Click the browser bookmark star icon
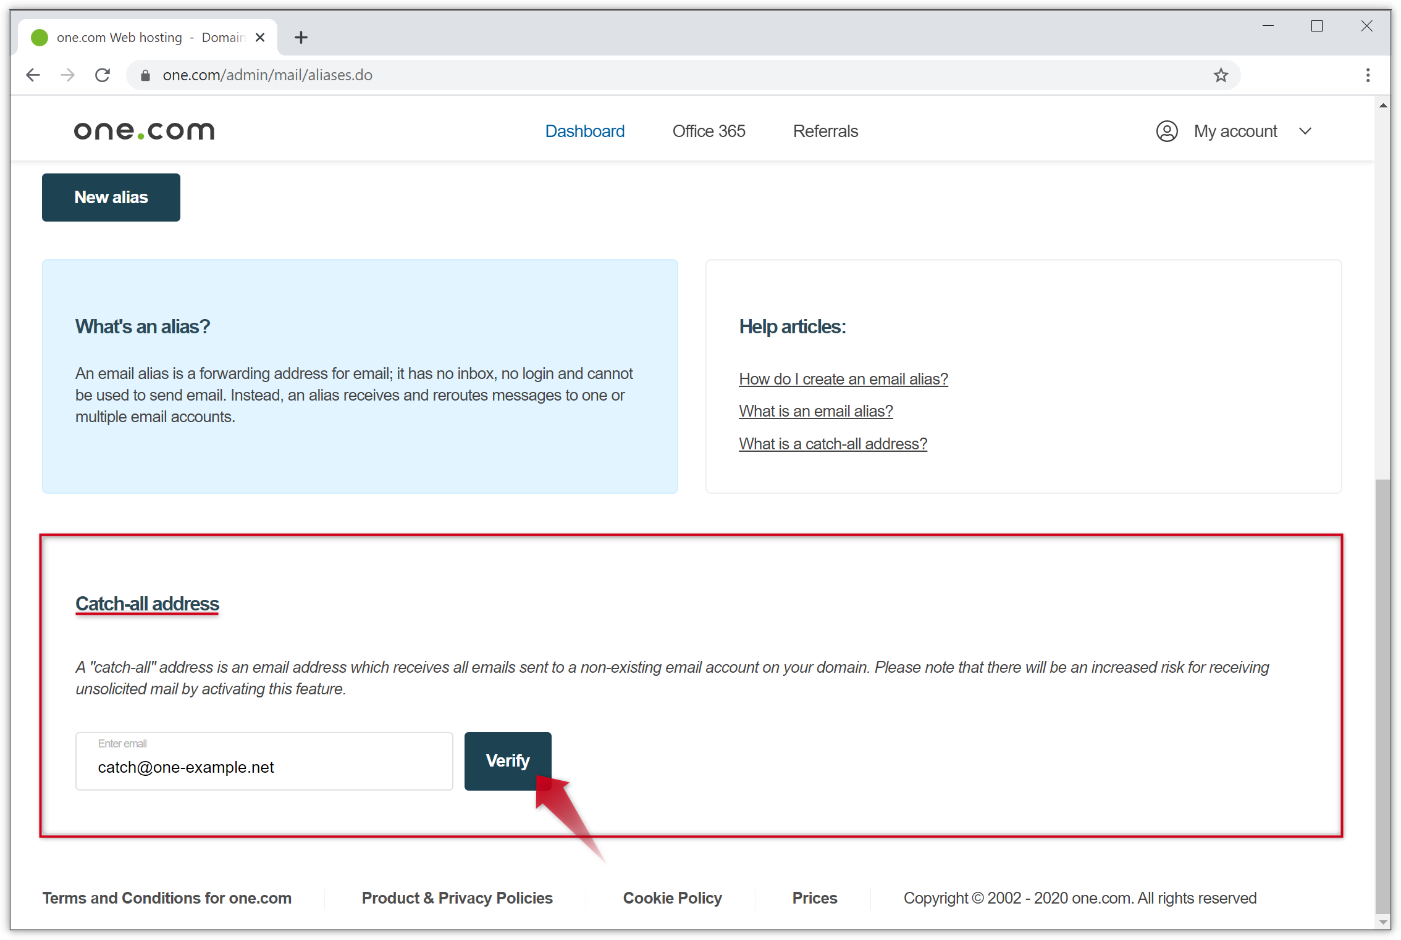 1221,75
